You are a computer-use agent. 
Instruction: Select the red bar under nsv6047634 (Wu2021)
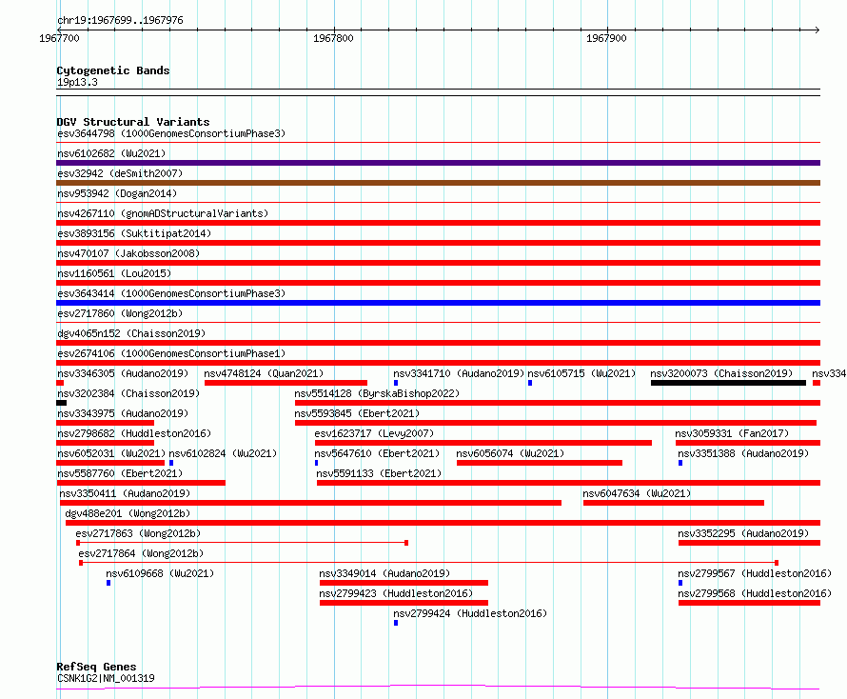coord(674,503)
